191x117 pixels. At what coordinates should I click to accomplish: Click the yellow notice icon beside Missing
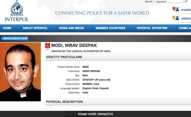pyautogui.click(x=174, y=18)
